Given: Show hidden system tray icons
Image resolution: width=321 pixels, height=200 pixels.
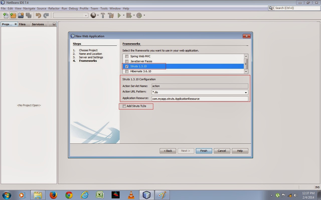Looking at the screenshot, I should (x=272, y=195).
